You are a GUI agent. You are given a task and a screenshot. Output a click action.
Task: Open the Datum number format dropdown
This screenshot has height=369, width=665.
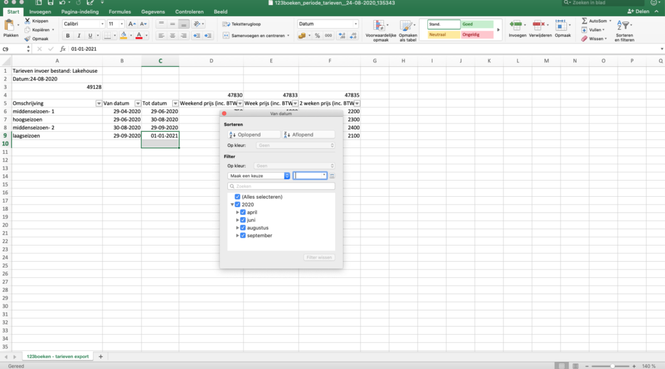pyautogui.click(x=355, y=24)
